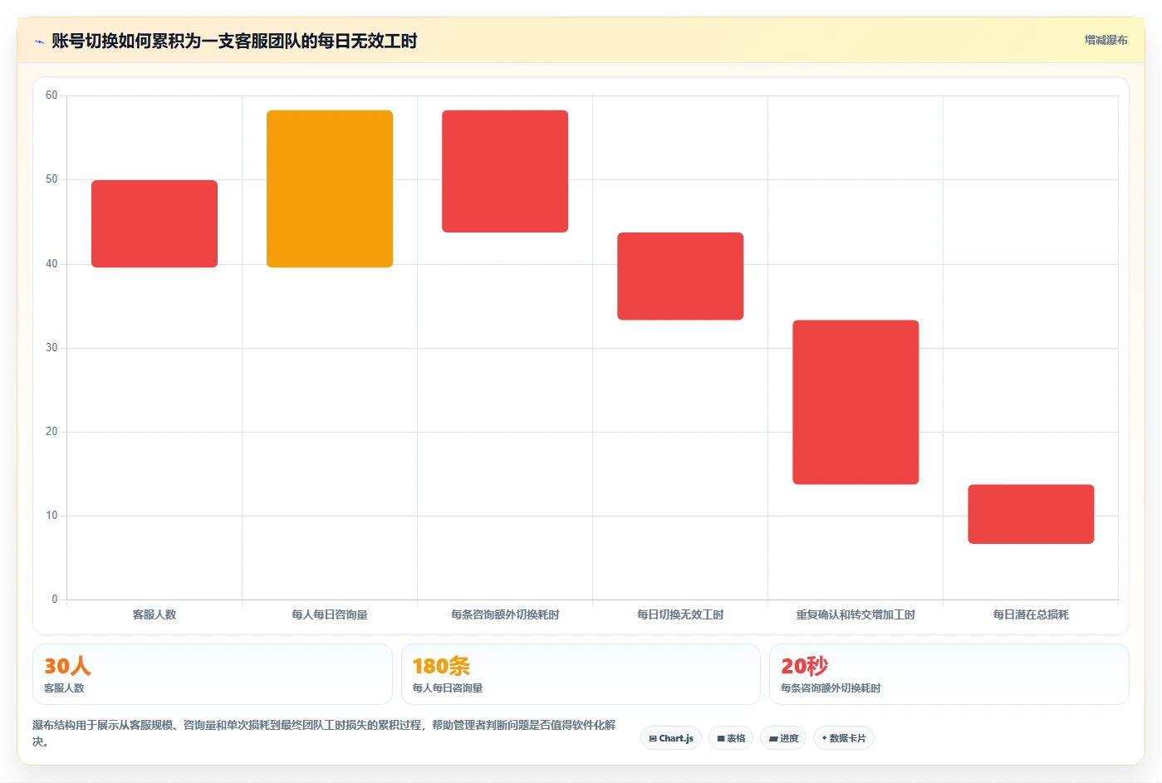Click the y-axis value 10
This screenshot has height=783, width=1162.
tap(51, 516)
